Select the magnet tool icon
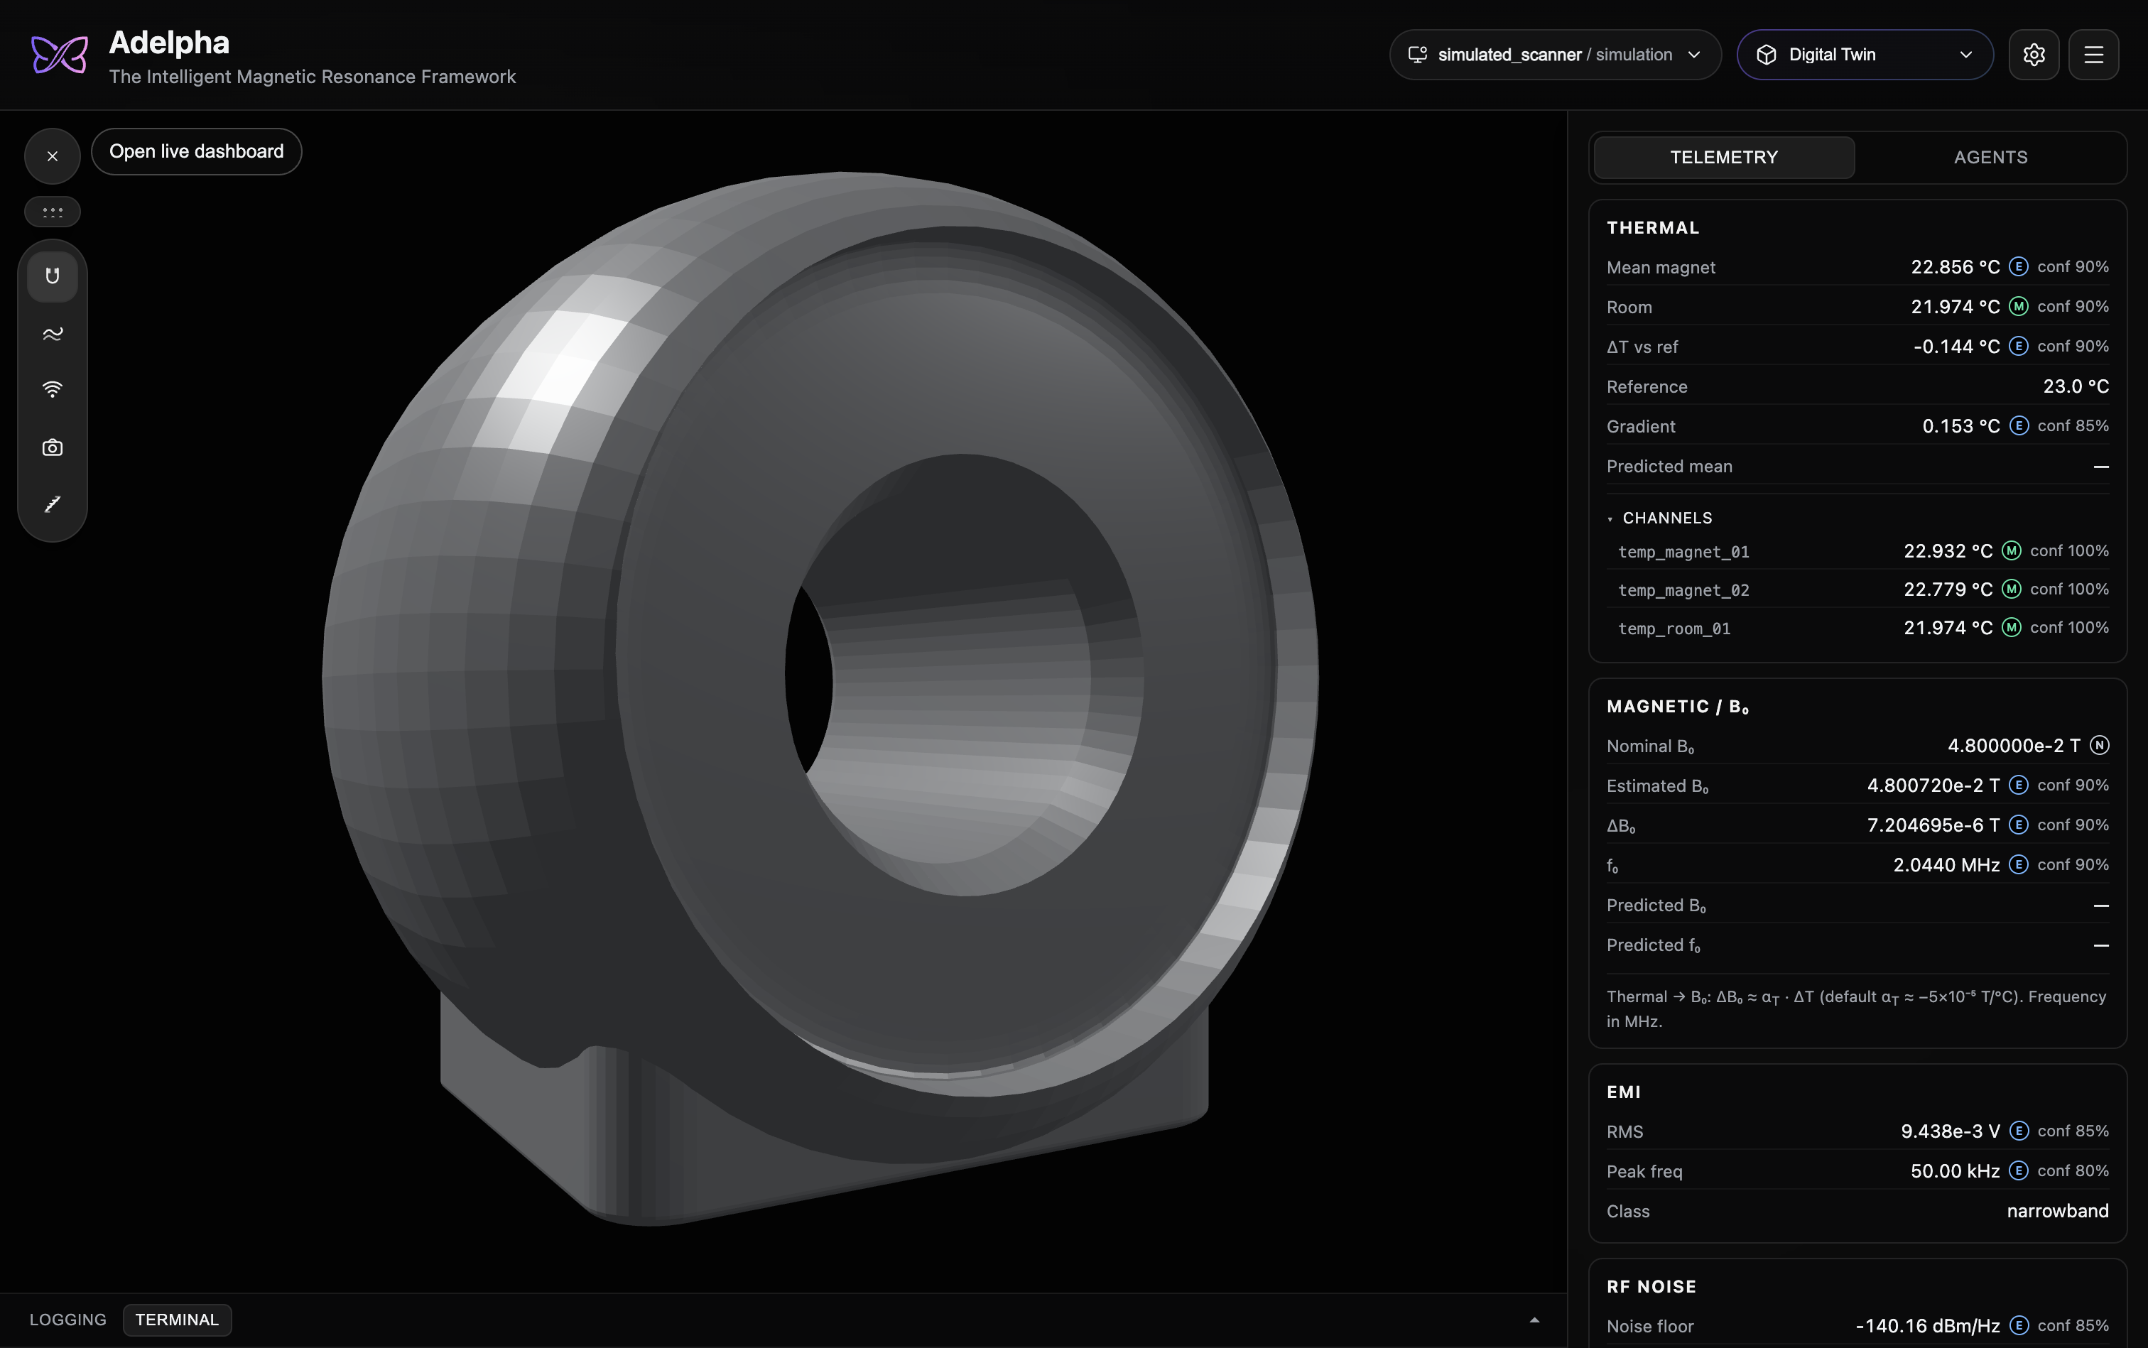 53,276
